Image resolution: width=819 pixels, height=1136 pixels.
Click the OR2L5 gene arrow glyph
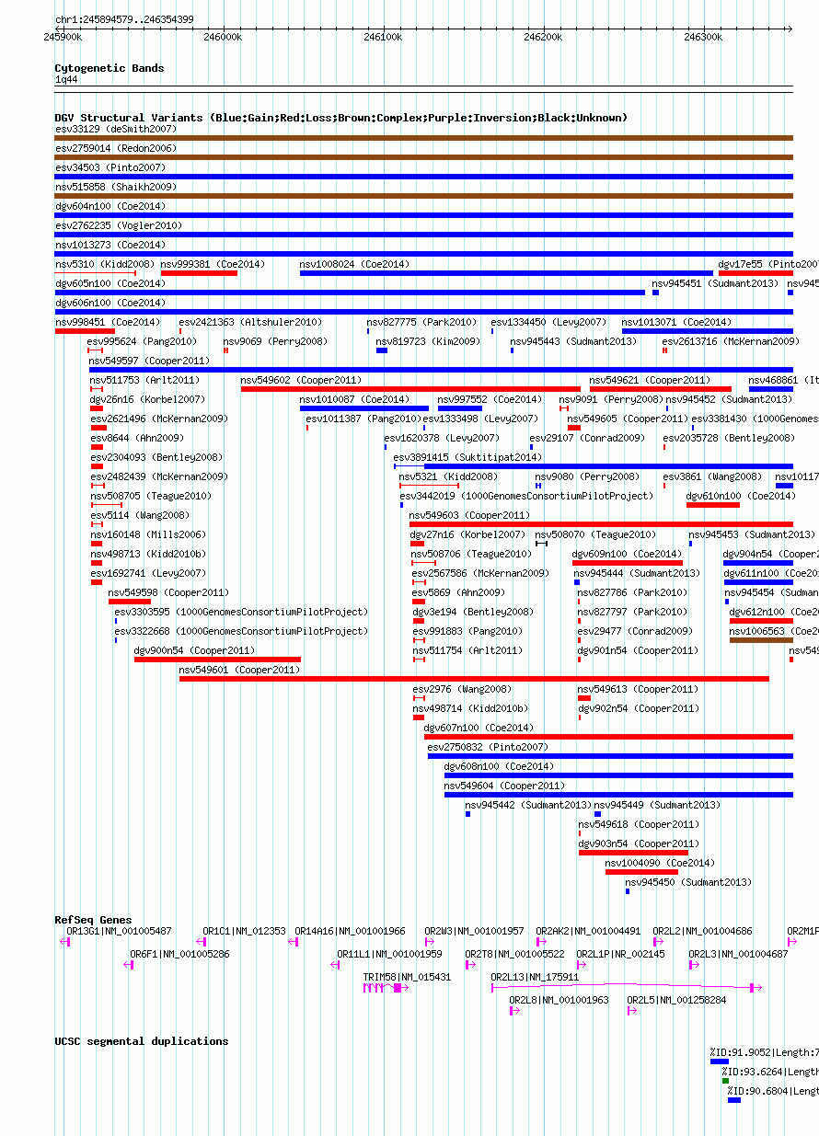632,1011
